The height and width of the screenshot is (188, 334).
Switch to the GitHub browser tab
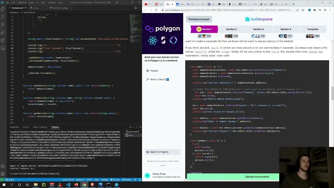point(242,4)
